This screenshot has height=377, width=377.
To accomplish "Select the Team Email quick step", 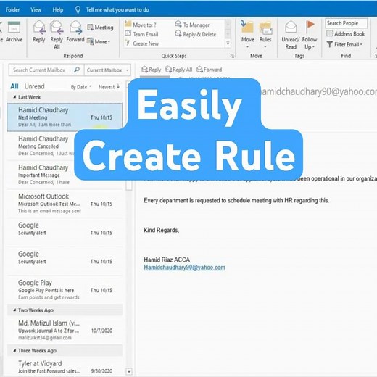I will (x=141, y=34).
